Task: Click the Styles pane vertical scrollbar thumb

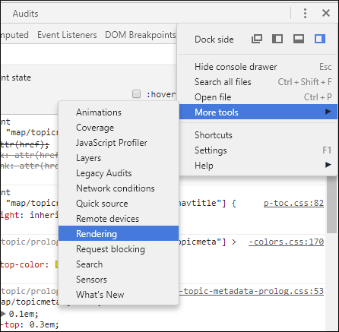Action: pyautogui.click(x=331, y=204)
